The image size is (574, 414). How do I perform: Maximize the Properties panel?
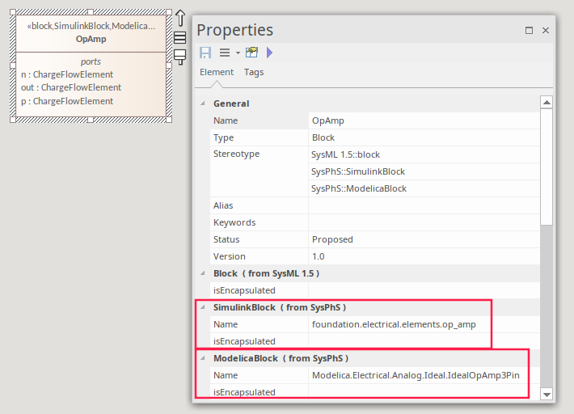point(529,30)
